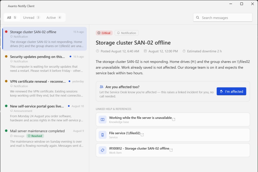Click green status dot of Mail server message
Image resolution: width=258 pixels, height=172 pixels.
coord(6,131)
